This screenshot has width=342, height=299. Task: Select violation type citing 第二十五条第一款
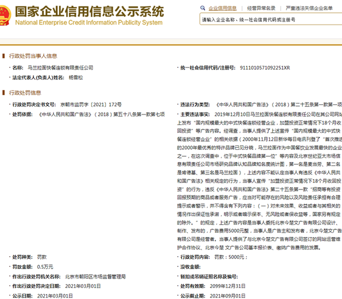(278, 104)
